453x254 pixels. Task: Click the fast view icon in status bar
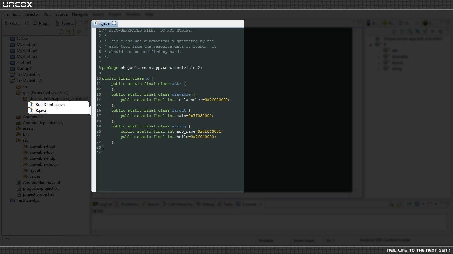[7, 240]
